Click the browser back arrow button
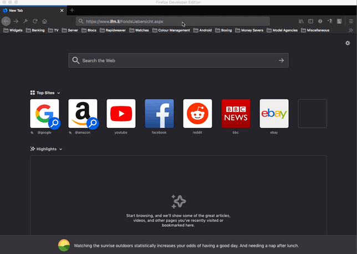The image size is (357, 254). [6, 21]
